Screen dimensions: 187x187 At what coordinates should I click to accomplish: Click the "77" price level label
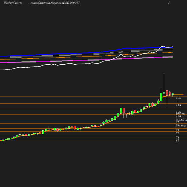178,133
